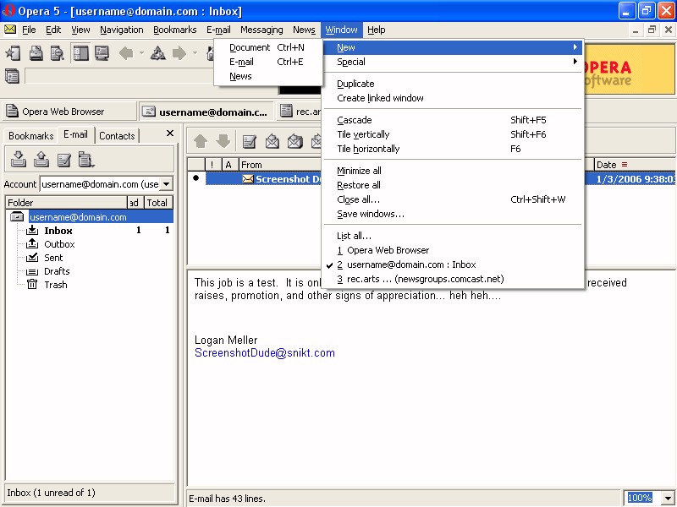Image resolution: width=677 pixels, height=507 pixels.
Task: Click the Trash bin icon in folder tree
Action: coord(32,284)
